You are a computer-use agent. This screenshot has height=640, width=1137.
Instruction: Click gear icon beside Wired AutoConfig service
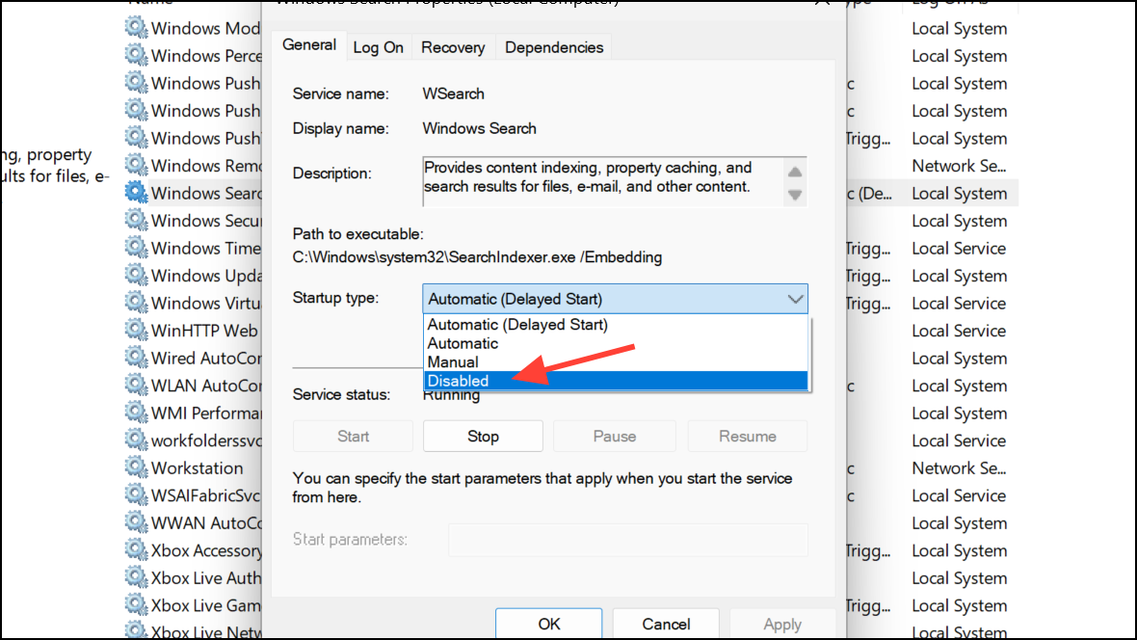tap(136, 358)
